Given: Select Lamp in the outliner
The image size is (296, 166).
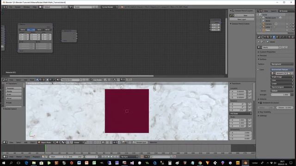Looking at the screenshot, I should coord(268,27).
